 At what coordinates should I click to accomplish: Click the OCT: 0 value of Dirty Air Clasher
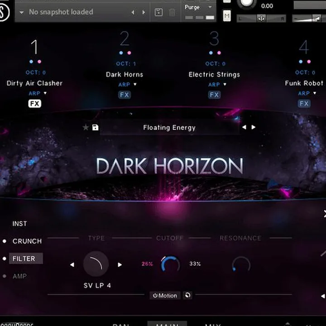point(36,72)
